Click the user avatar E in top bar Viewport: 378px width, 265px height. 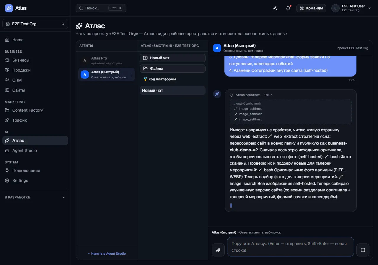[x=335, y=8]
